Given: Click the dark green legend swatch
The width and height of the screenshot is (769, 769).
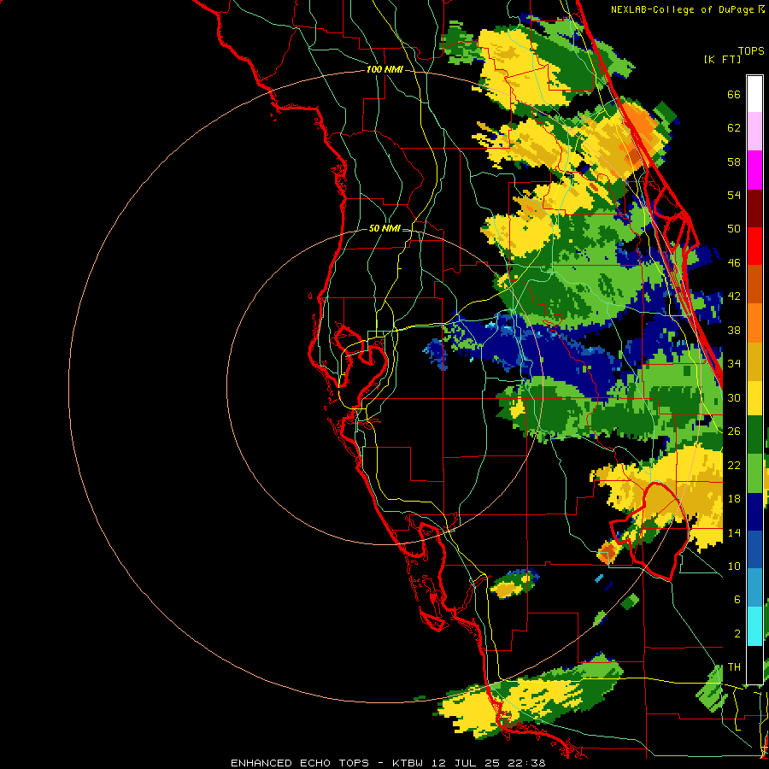Looking at the screenshot, I should coord(754,435).
